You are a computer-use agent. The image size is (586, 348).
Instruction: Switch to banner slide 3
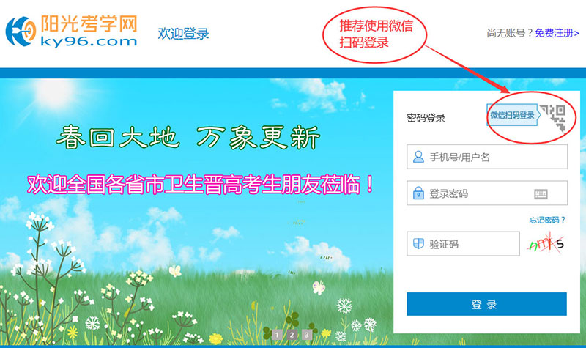point(307,335)
